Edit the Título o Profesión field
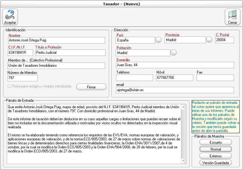Screen dimensions: 243x170 [70, 53]
